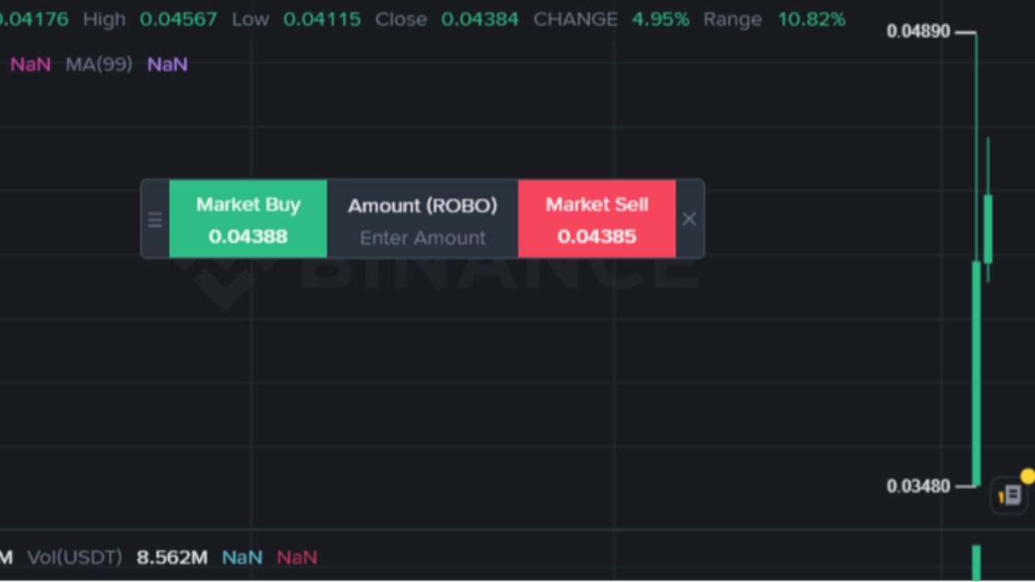Click the order panel drag handle icon
Image resolution: width=1035 pixels, height=582 pixels.
154,219
